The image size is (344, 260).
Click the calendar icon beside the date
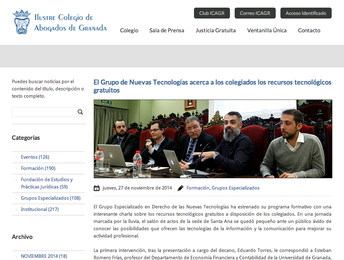[x=97, y=188]
